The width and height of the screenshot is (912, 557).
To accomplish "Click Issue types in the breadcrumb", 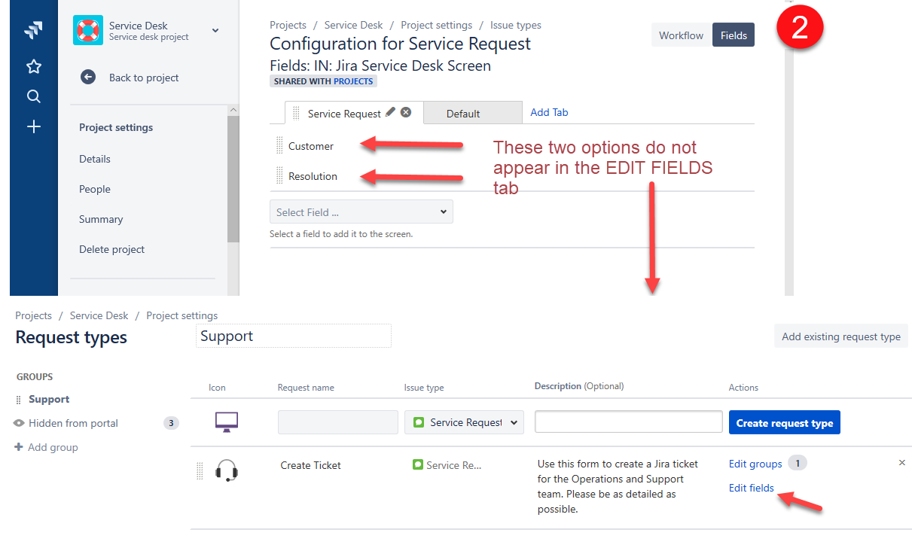I will (516, 25).
